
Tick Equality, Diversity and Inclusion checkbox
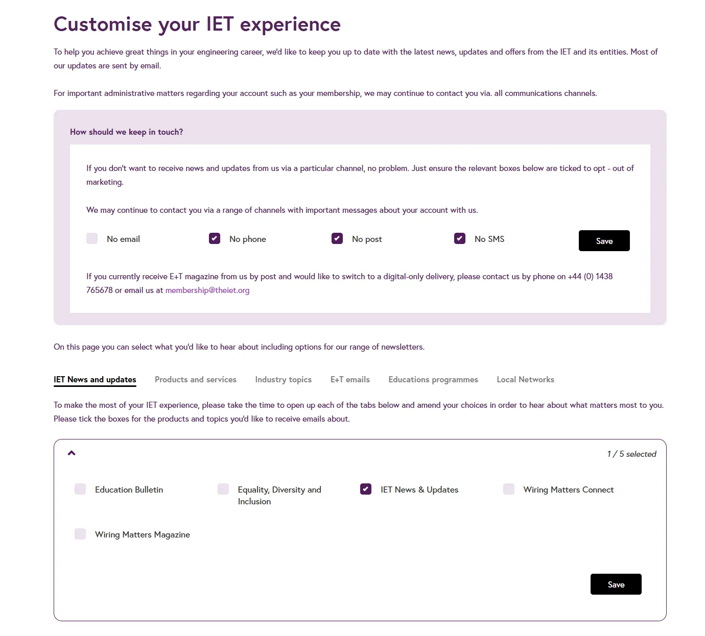pyautogui.click(x=223, y=489)
